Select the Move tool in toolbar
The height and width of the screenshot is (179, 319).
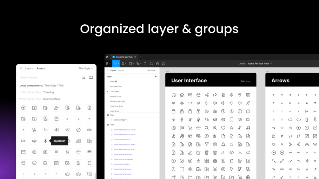click(116, 64)
